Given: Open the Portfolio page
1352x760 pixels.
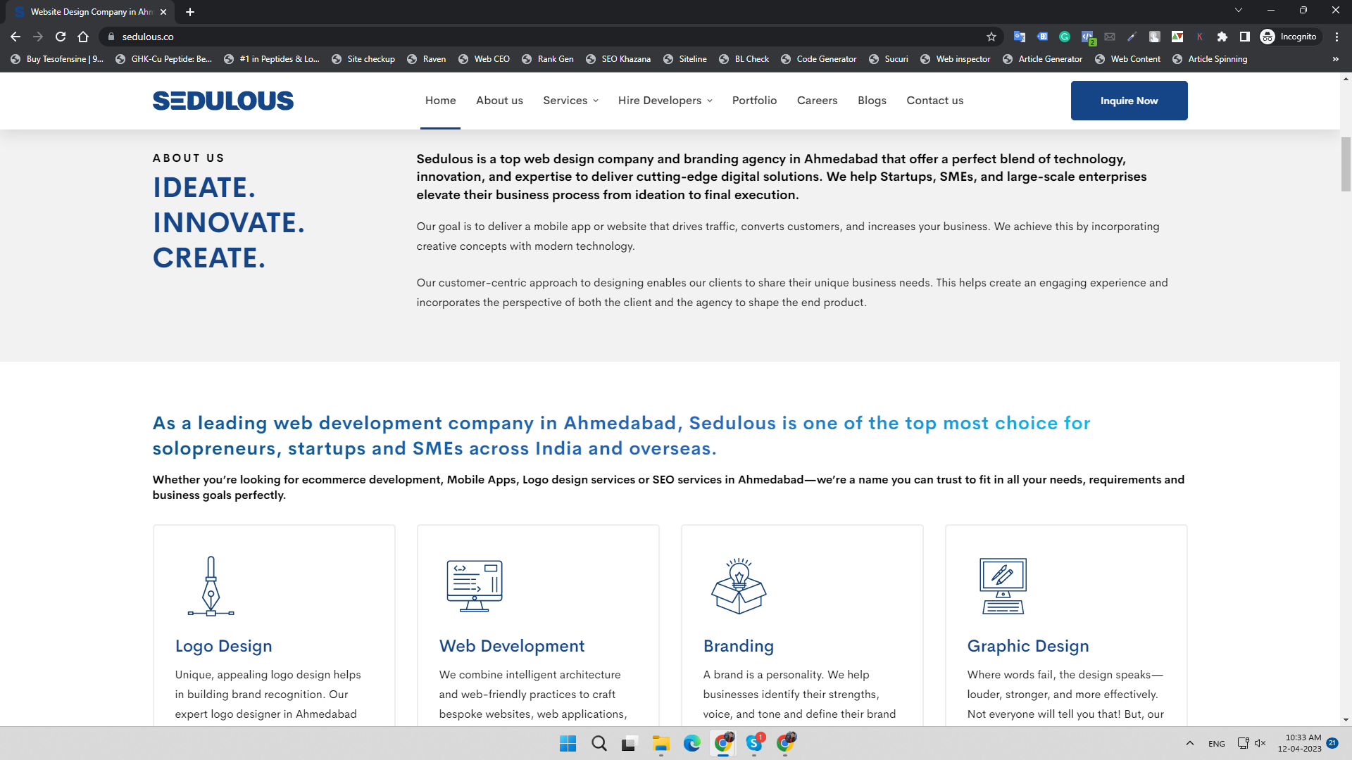Looking at the screenshot, I should [x=754, y=101].
